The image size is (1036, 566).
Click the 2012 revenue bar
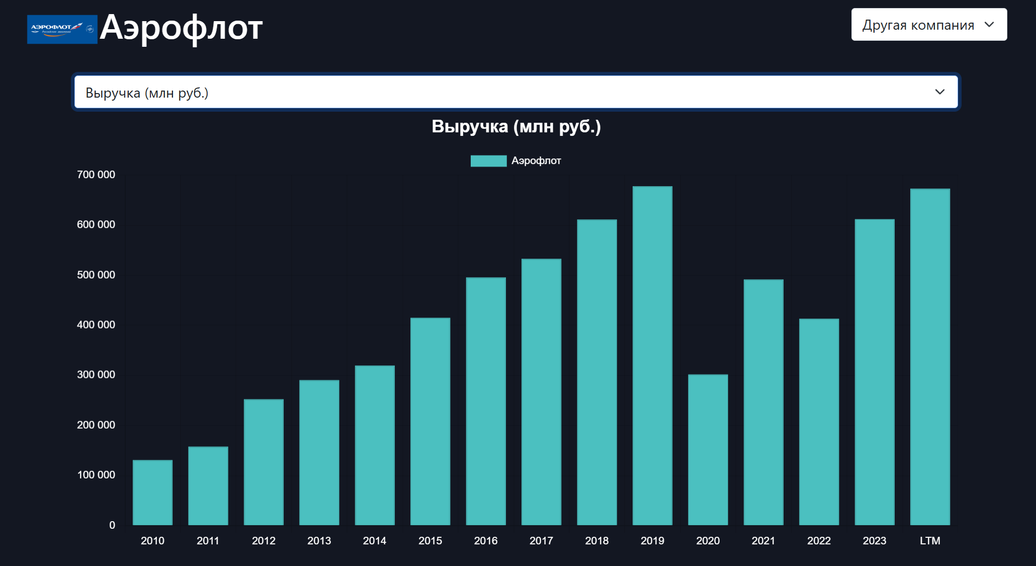(x=264, y=462)
